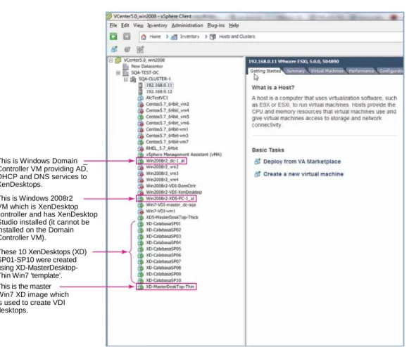Select the Centos5.7_64bit_vm6 VM

tap(168, 123)
